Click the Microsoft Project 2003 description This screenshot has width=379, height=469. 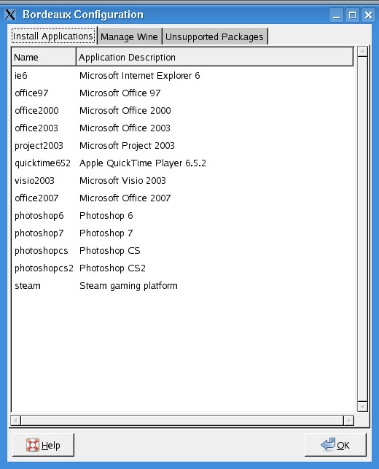click(127, 146)
